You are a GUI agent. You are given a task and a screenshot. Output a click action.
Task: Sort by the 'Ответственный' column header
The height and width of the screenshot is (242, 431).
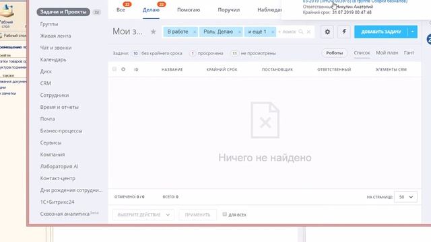[334, 70]
